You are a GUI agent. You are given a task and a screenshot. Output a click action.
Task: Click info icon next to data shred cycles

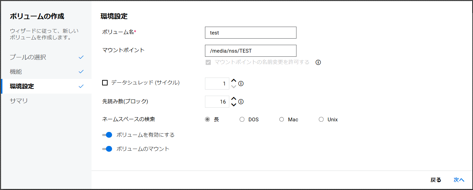pos(241,83)
